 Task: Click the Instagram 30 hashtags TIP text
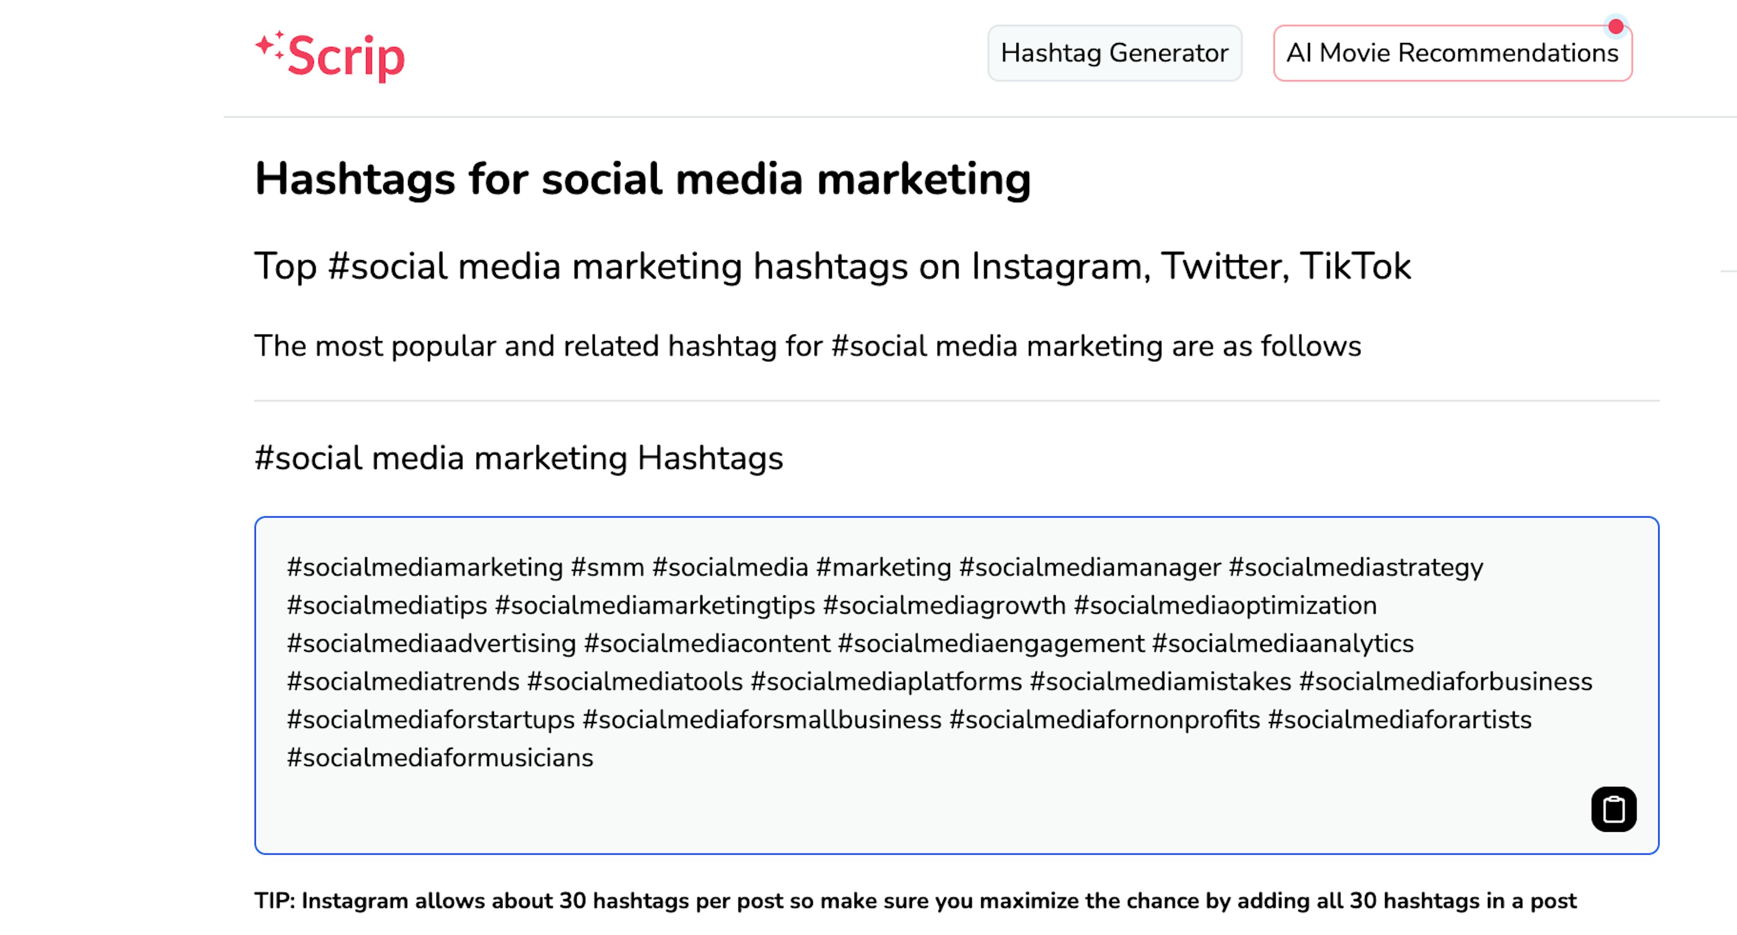(915, 901)
